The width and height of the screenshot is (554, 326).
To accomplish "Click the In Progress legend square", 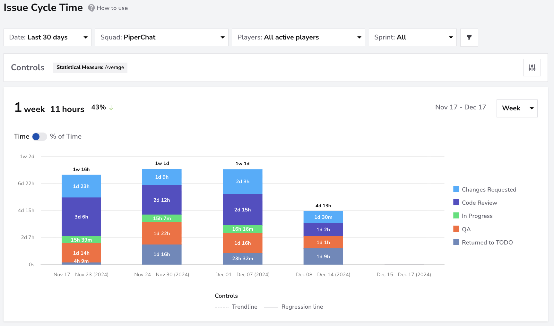I will [456, 215].
